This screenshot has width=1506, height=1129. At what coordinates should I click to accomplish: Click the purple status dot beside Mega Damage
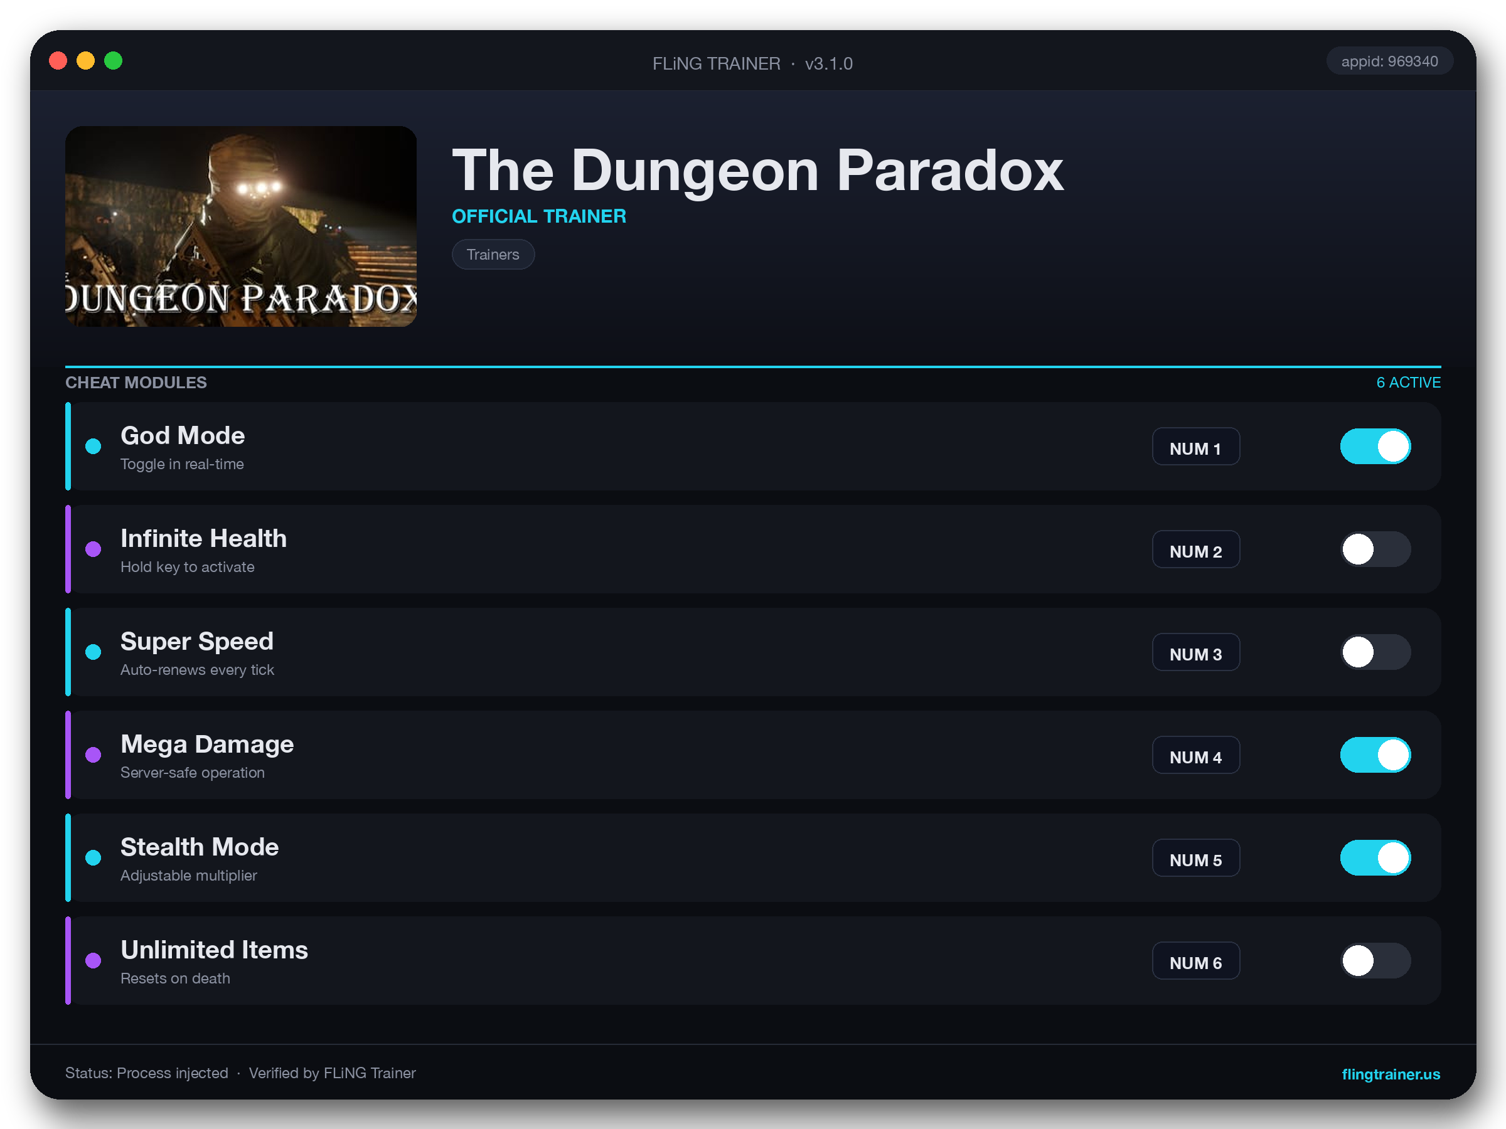tap(93, 755)
